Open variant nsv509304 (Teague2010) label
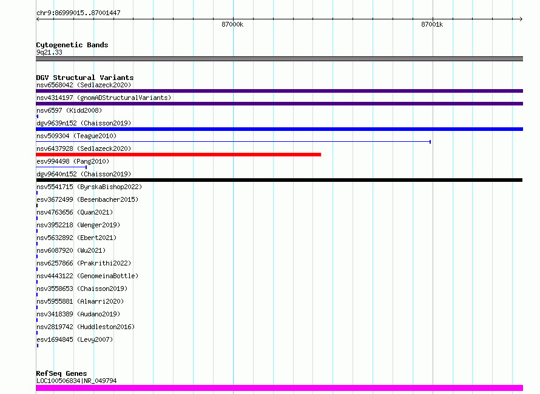 76,136
